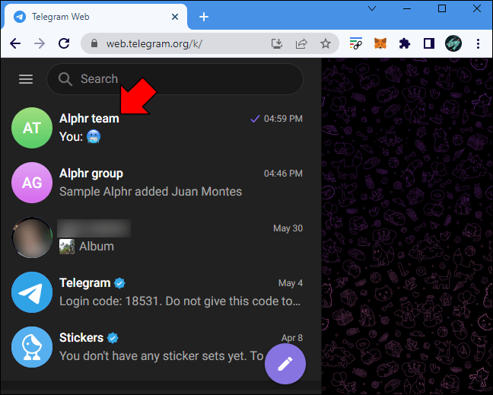Click the 04:46 PM timestamp

[x=283, y=174]
